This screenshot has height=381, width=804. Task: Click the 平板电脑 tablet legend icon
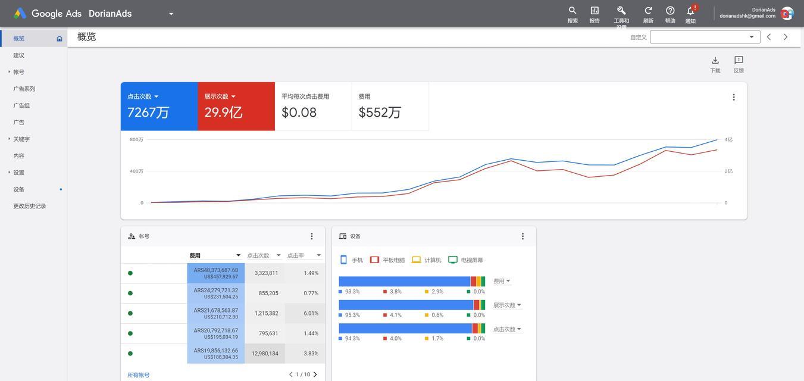(374, 260)
